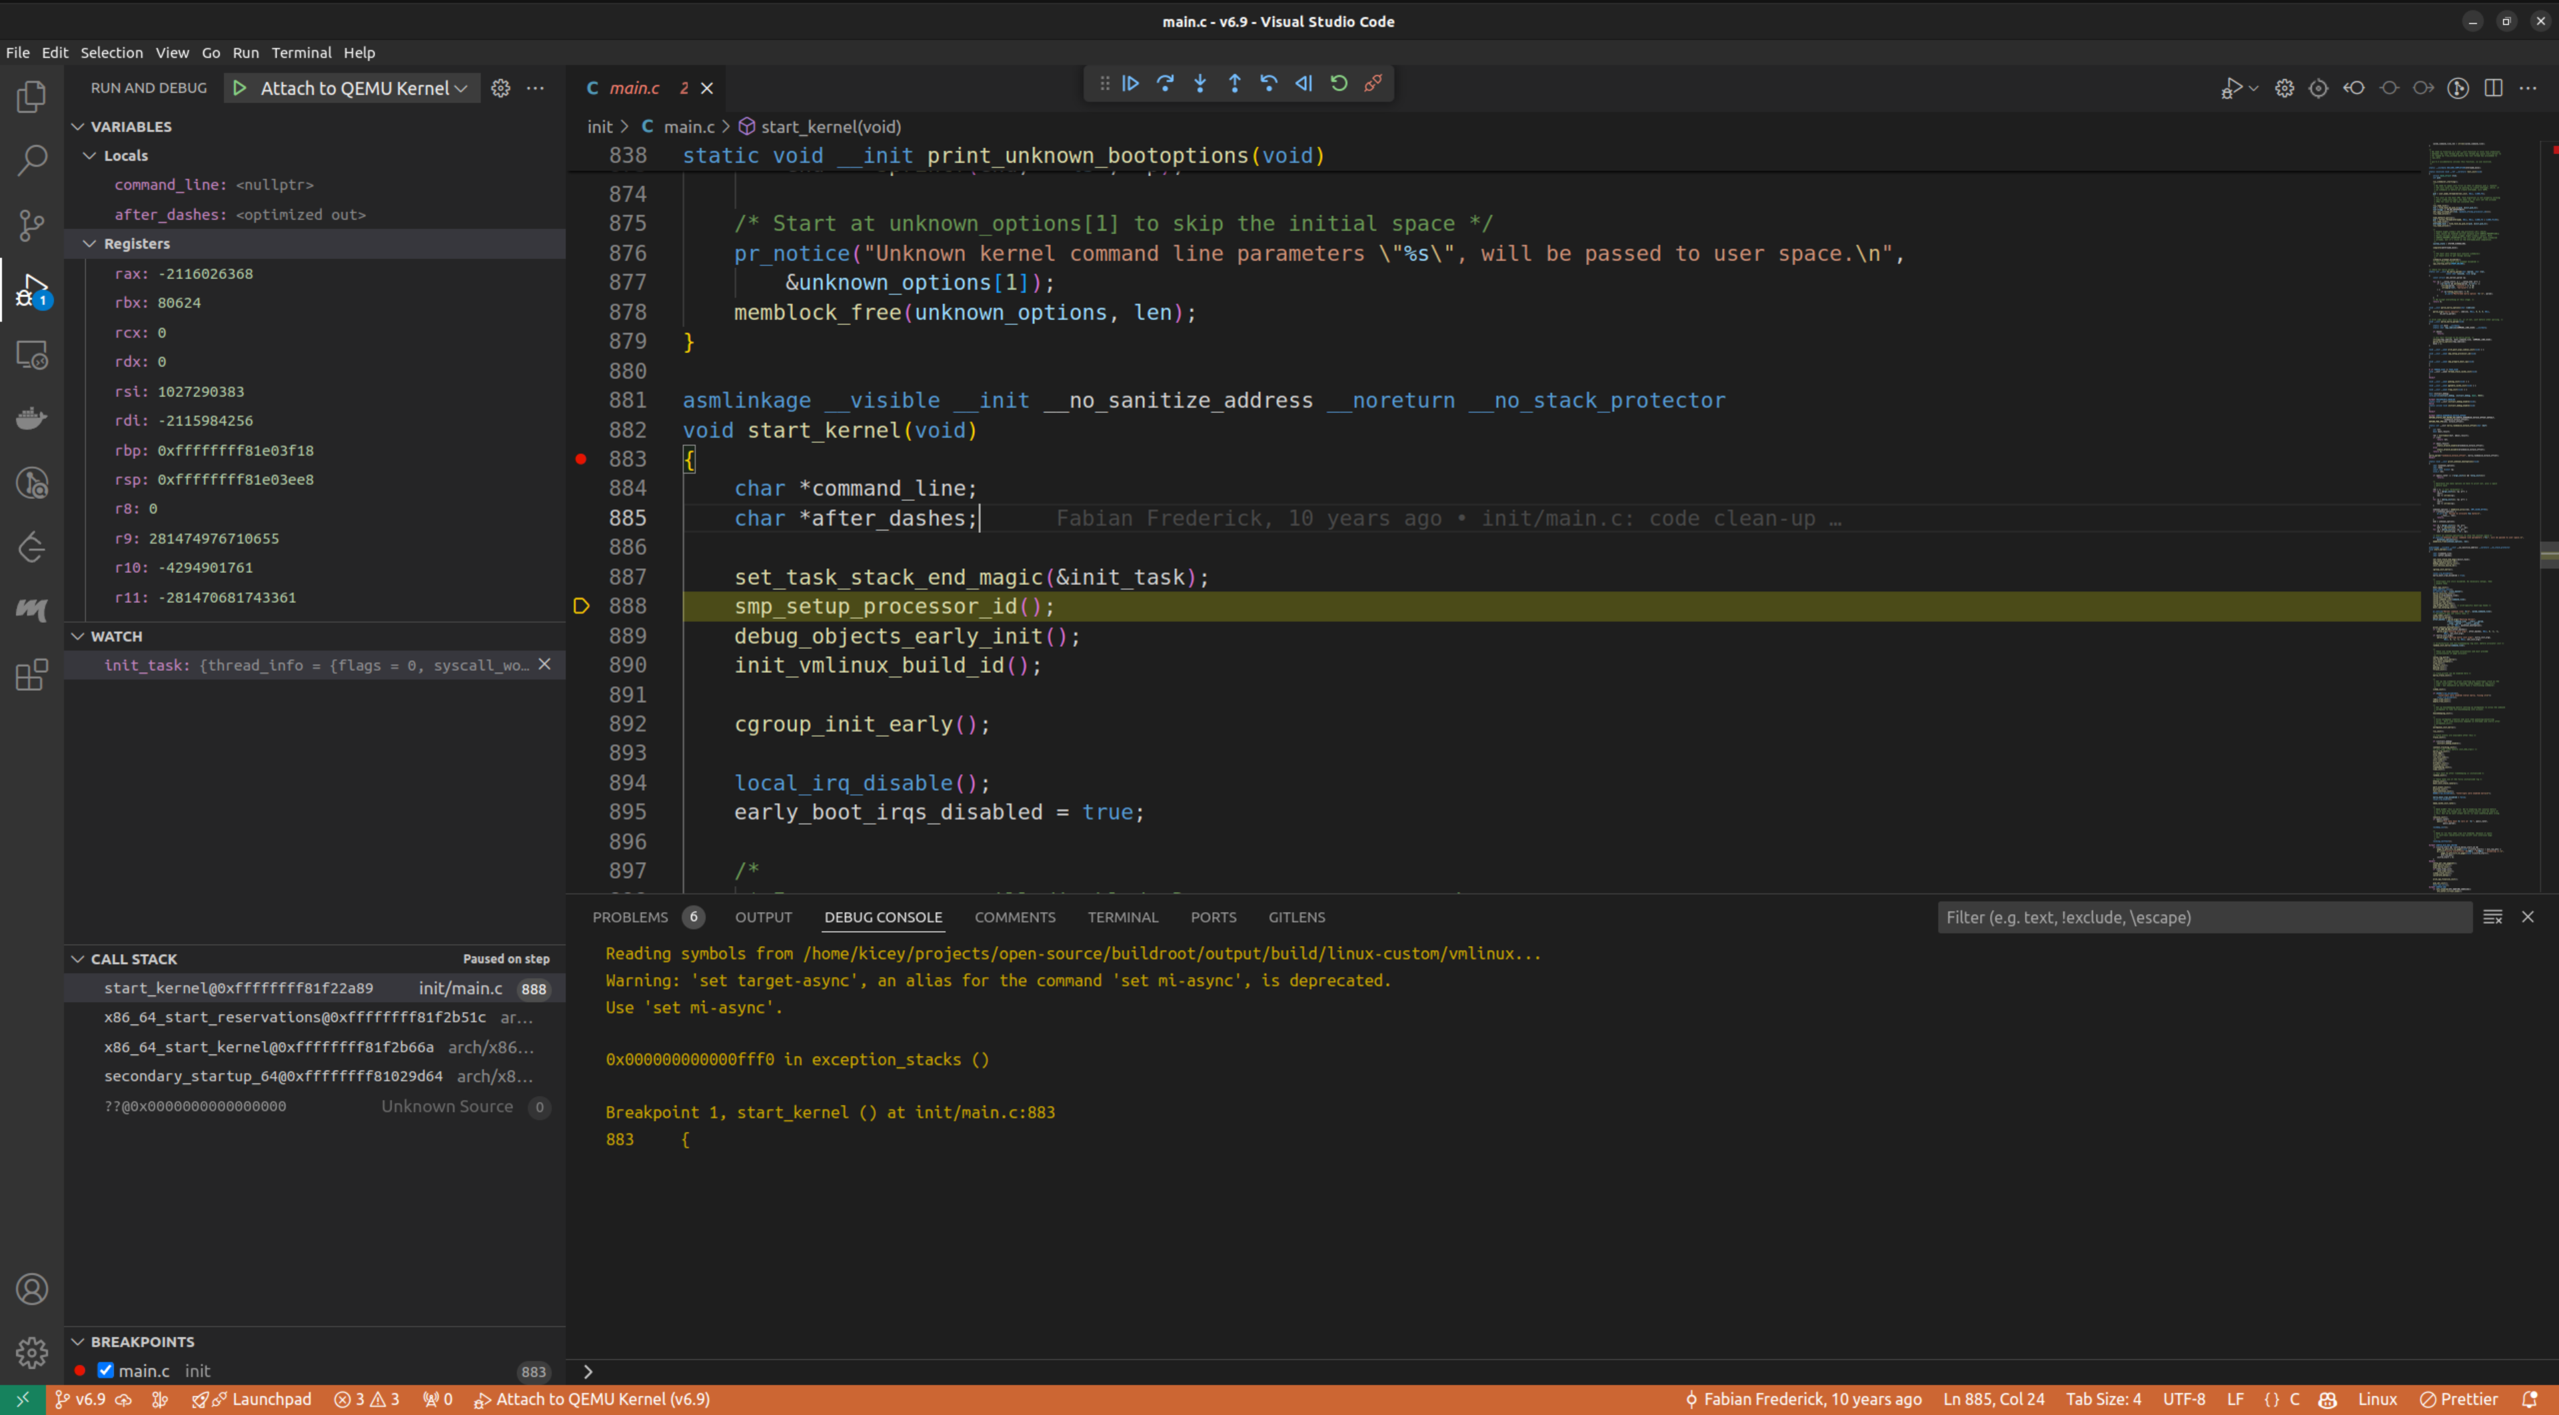Open Run and Debug more actions menu
Image resolution: width=2559 pixels, height=1415 pixels.
[x=535, y=89]
